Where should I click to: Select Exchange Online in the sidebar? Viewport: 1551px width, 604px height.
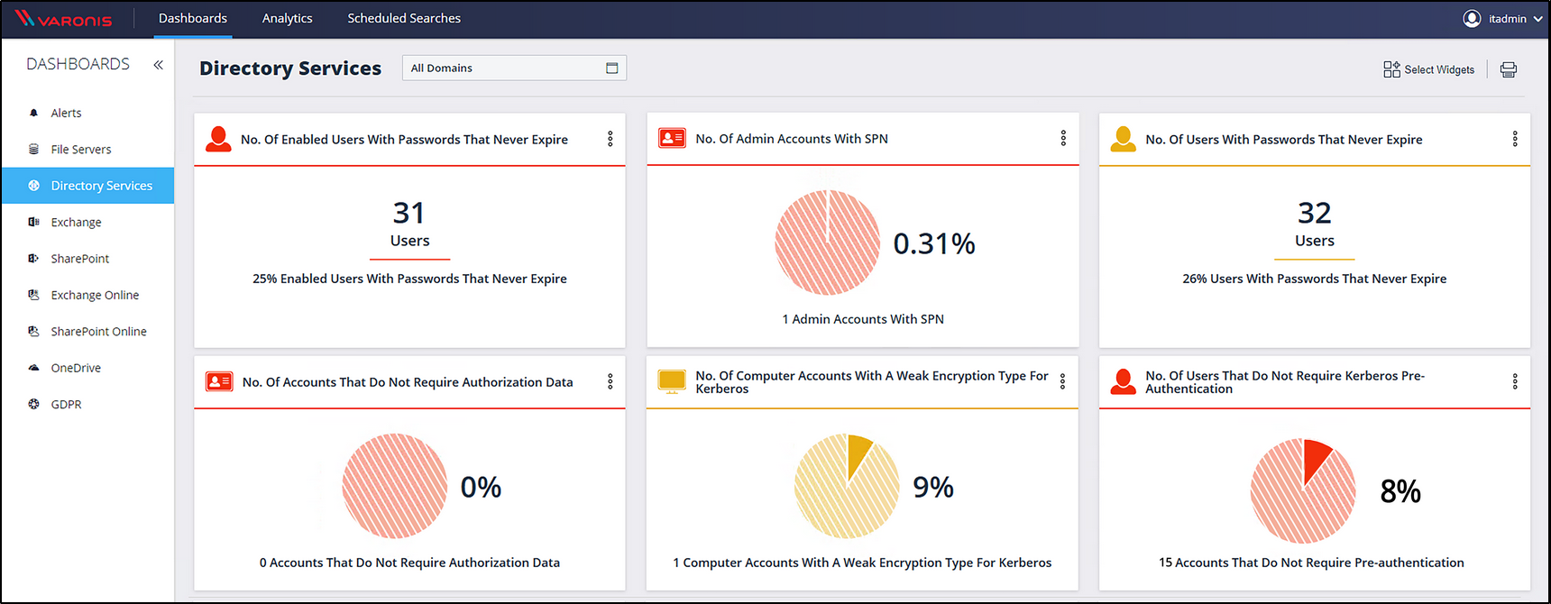click(x=95, y=296)
